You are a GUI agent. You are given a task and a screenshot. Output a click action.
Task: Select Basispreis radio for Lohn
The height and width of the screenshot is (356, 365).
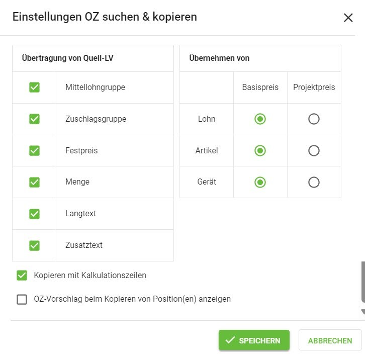pos(260,119)
